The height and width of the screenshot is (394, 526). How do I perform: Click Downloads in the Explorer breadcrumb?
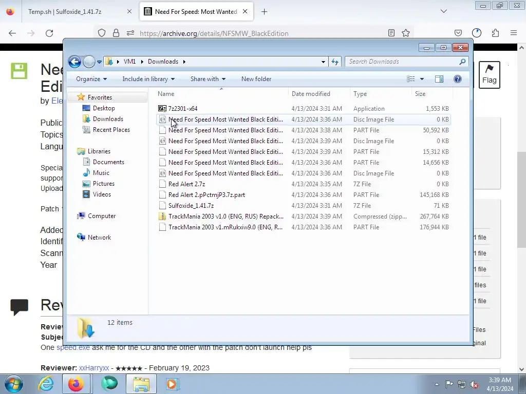(163, 62)
